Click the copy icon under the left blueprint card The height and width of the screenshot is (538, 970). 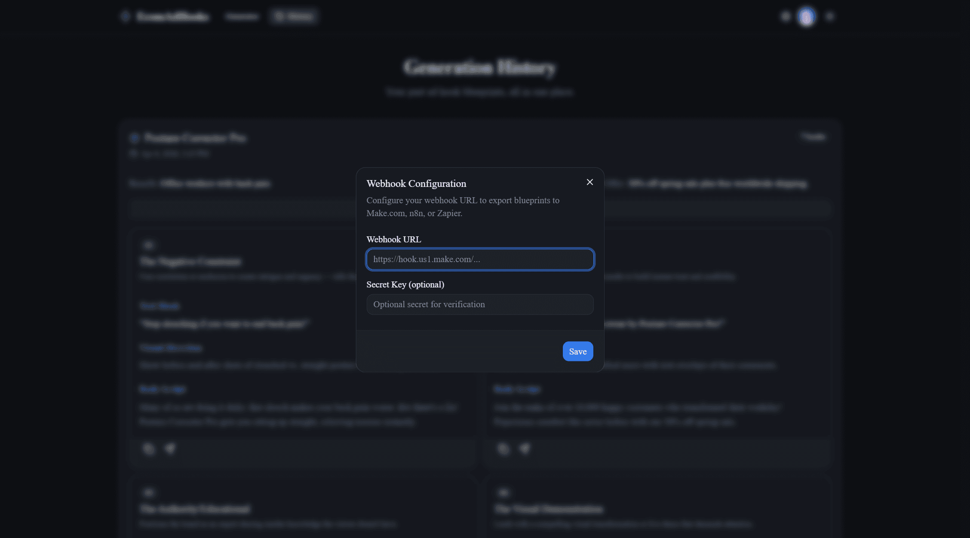point(148,449)
